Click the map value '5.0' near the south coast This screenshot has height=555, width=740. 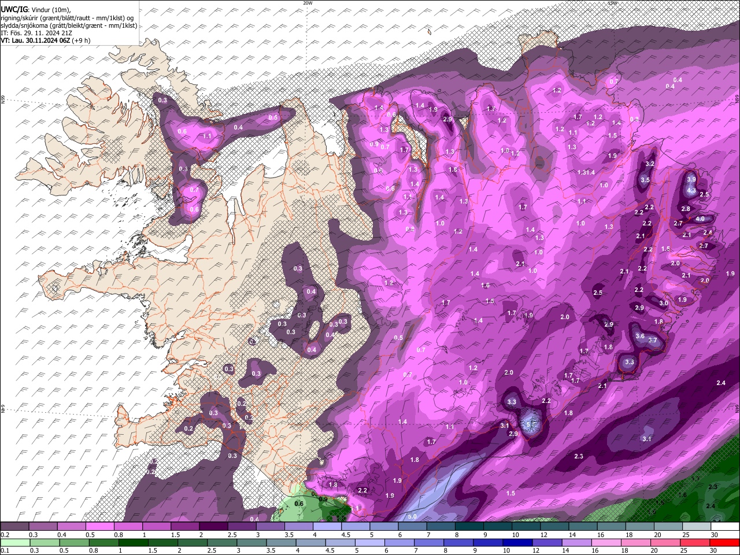coord(412,516)
